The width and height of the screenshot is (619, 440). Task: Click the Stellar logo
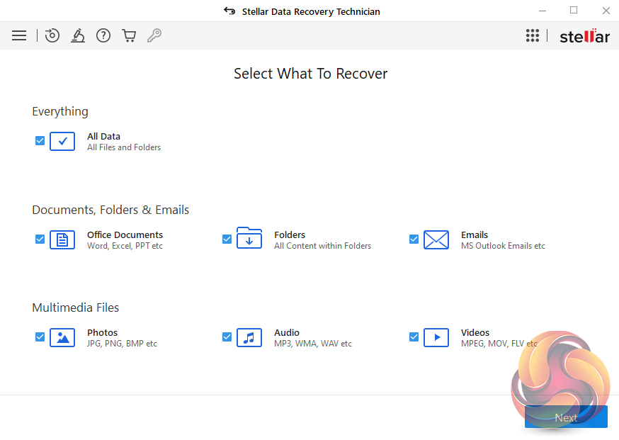tap(584, 36)
